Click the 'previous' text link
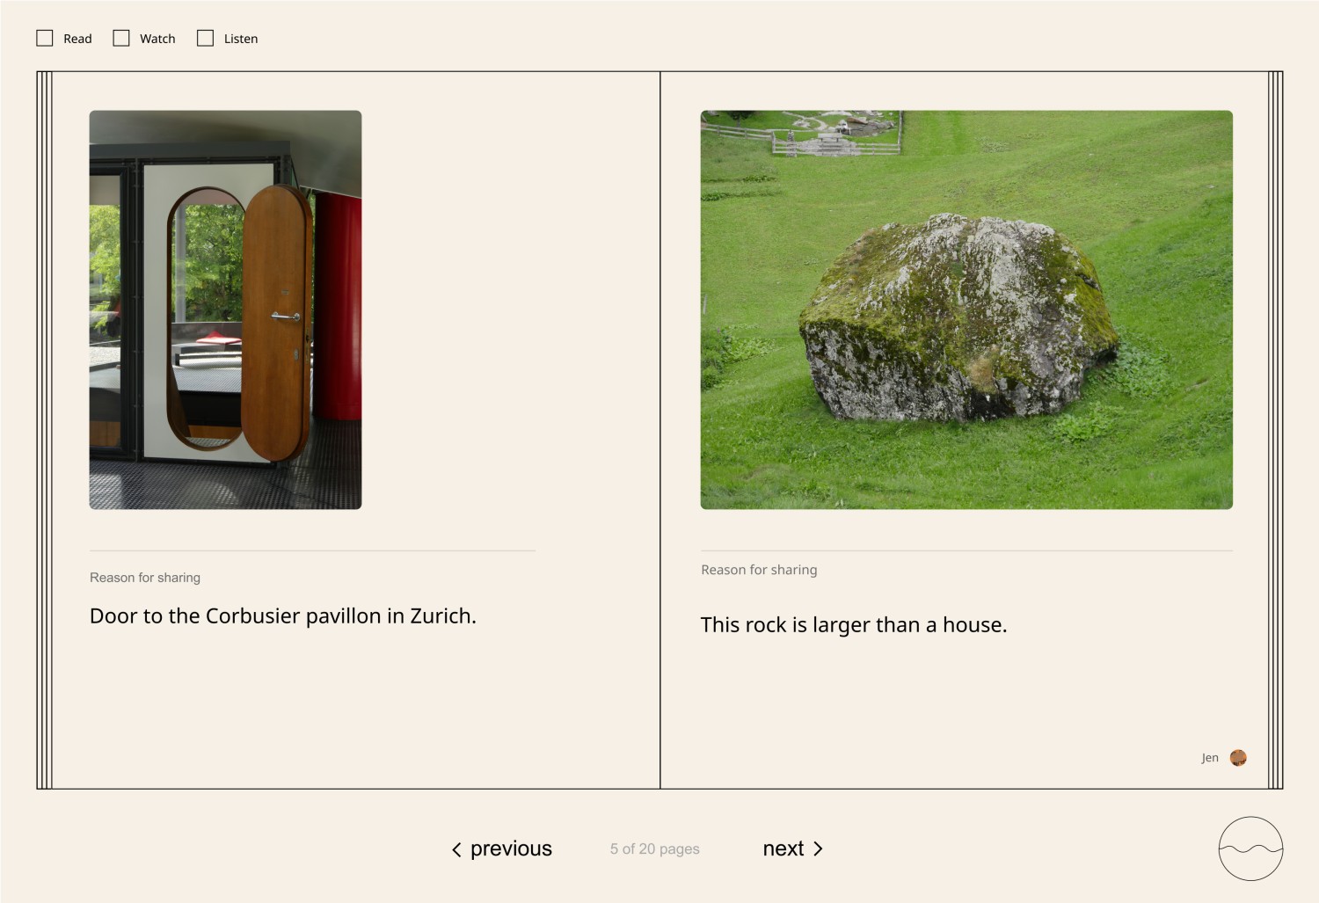Viewport: 1319px width, 903px height. point(511,848)
